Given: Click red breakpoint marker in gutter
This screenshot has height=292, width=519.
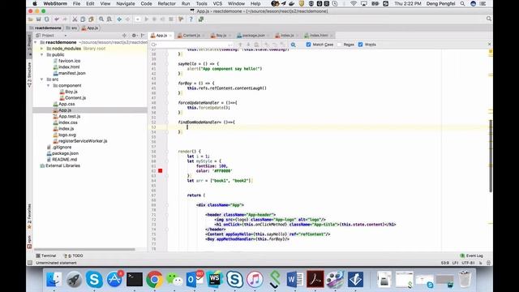Looking at the screenshot, I should (161, 170).
